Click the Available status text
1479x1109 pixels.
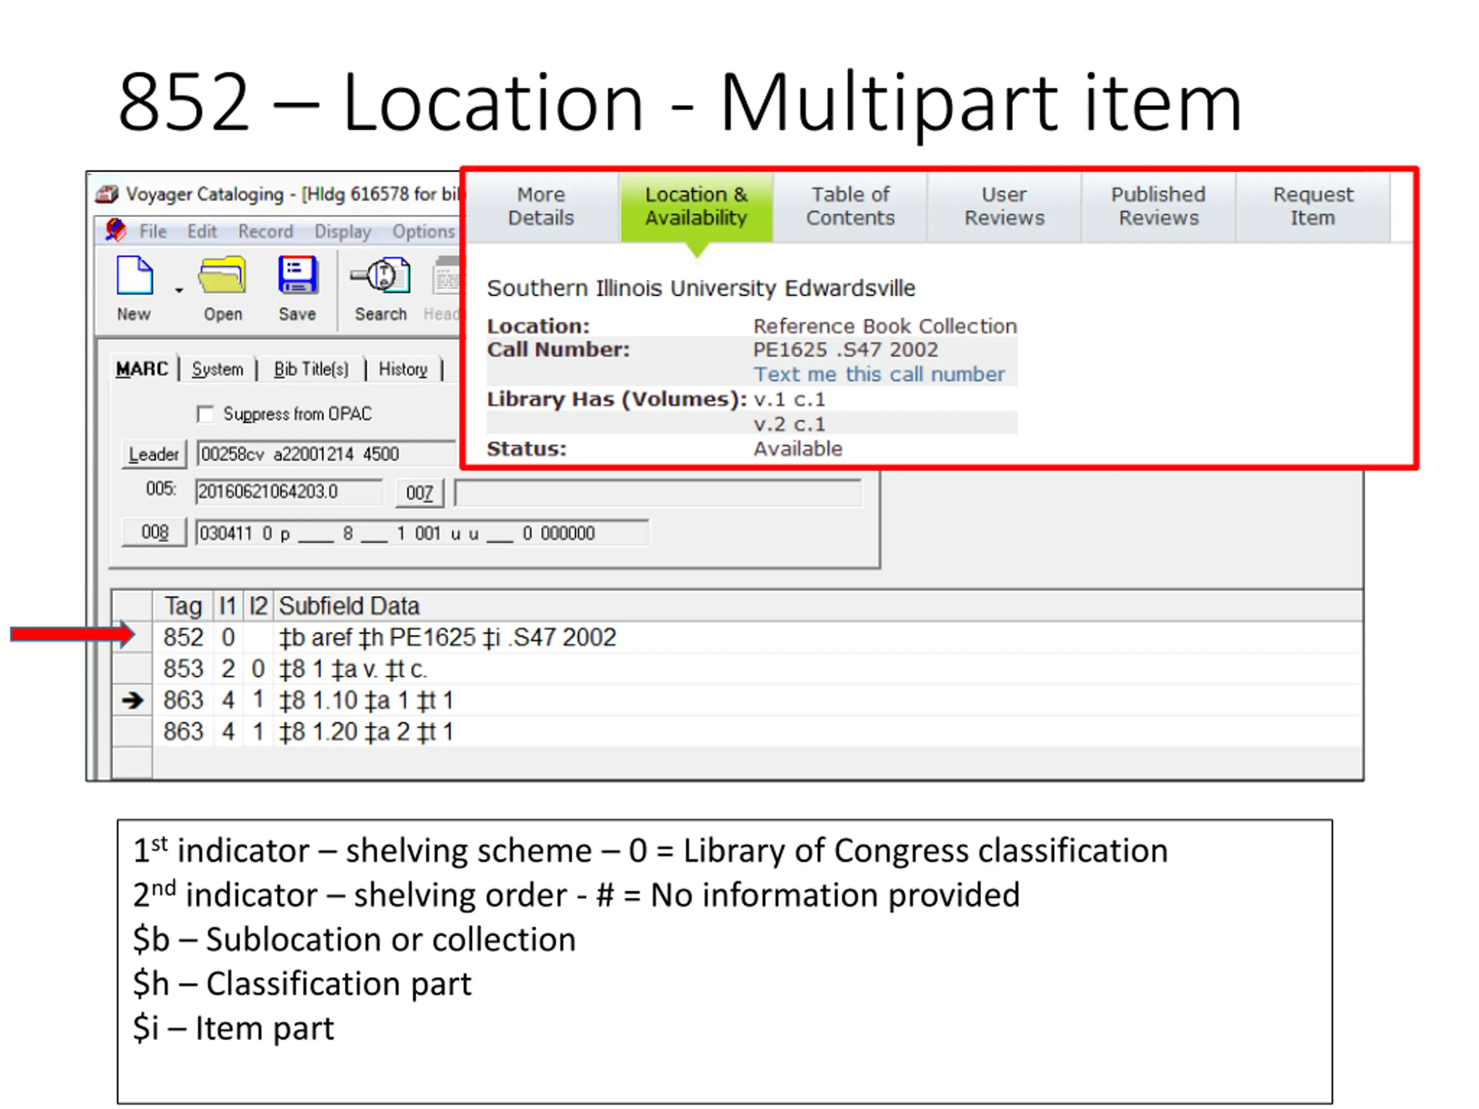coord(798,449)
